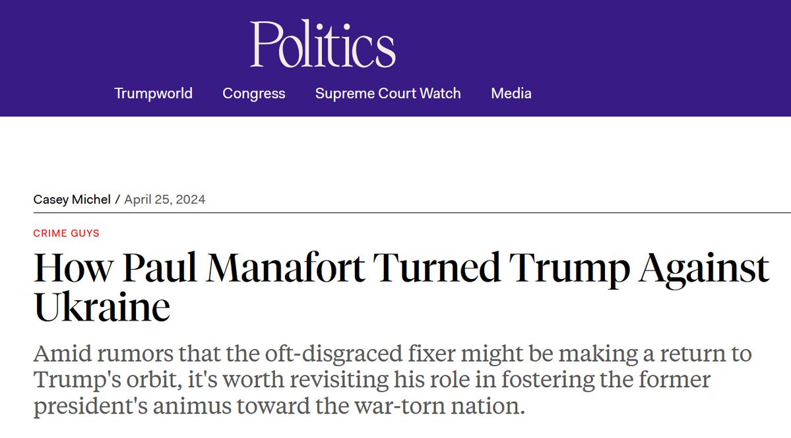Click the slash between author and date

pyautogui.click(x=117, y=199)
